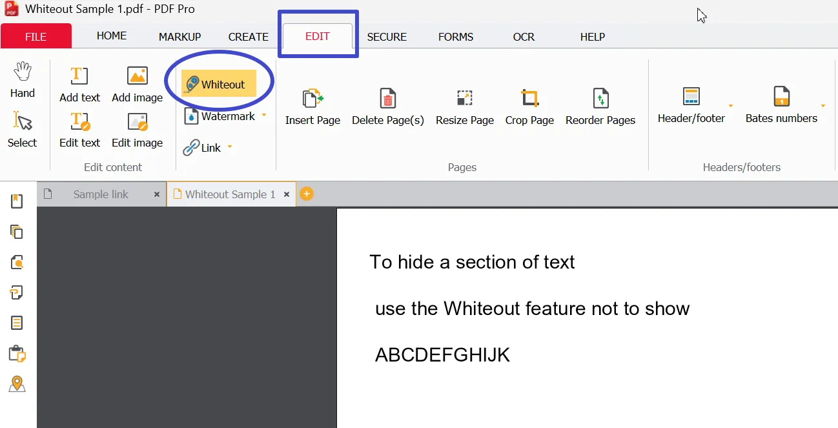This screenshot has height=428, width=838.
Task: Pick the Edit text tool
Action: coord(79,130)
